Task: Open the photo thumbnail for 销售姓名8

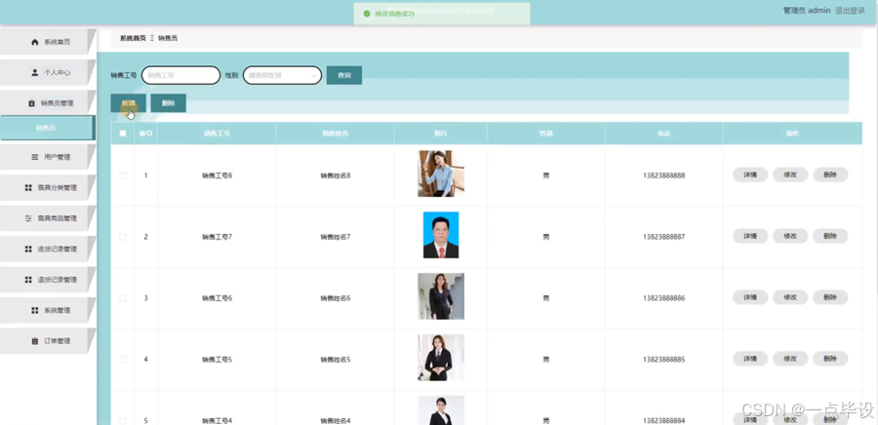Action: [x=441, y=174]
